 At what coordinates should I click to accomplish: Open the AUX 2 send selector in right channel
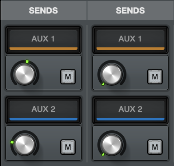[x=130, y=111]
